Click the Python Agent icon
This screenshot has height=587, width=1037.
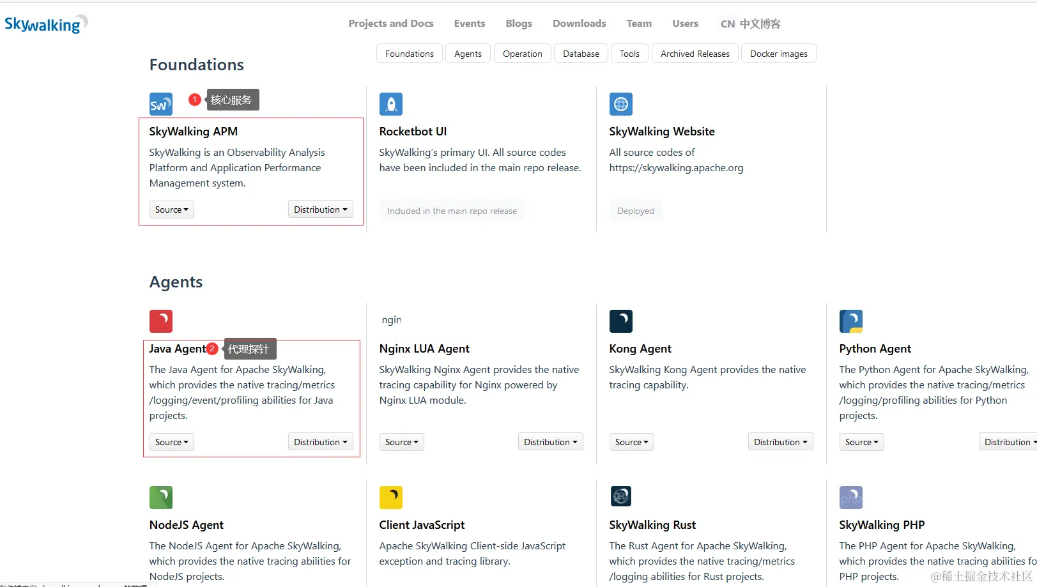coord(851,321)
